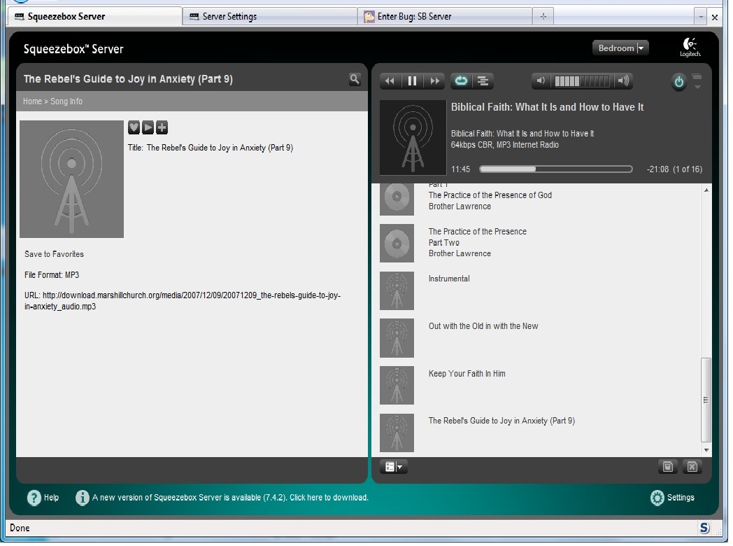The image size is (733, 546).
Task: Play the song using the play icon
Action: pos(148,127)
